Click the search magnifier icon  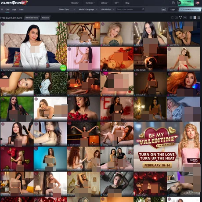click(x=143, y=9)
